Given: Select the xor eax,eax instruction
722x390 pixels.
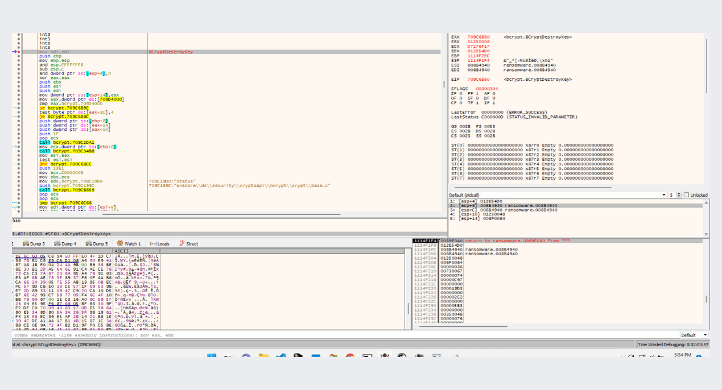Looking at the screenshot, I should 54,77.
